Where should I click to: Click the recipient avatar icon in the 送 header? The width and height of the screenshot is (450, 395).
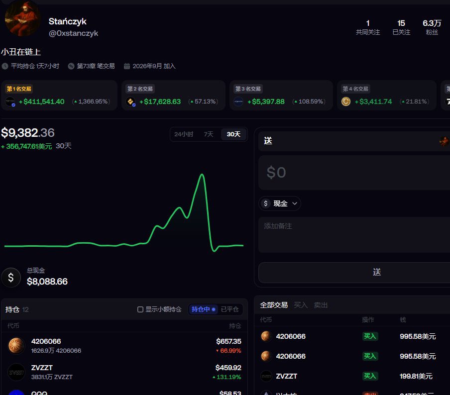445,141
